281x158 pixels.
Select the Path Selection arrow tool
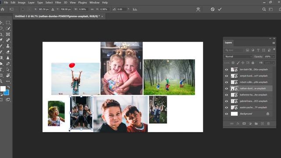pyautogui.click(x=8, y=69)
